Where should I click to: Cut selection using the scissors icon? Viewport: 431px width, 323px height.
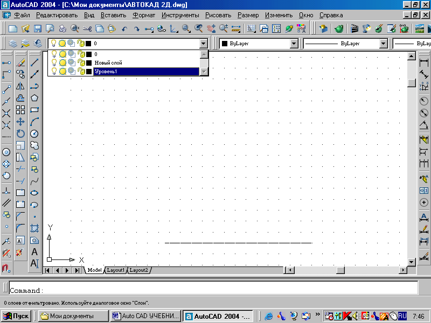coord(87,29)
